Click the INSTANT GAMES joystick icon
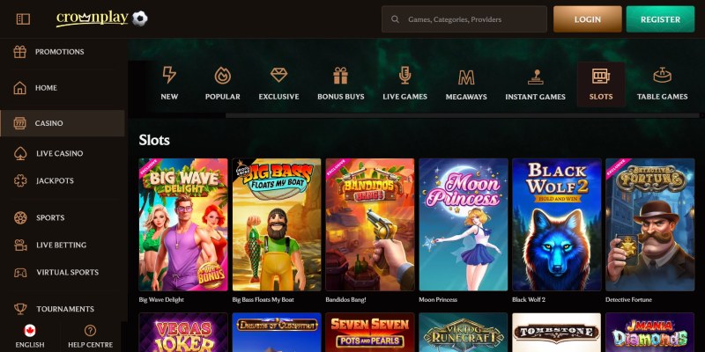Viewport: 705px width, 352px height. (x=536, y=77)
